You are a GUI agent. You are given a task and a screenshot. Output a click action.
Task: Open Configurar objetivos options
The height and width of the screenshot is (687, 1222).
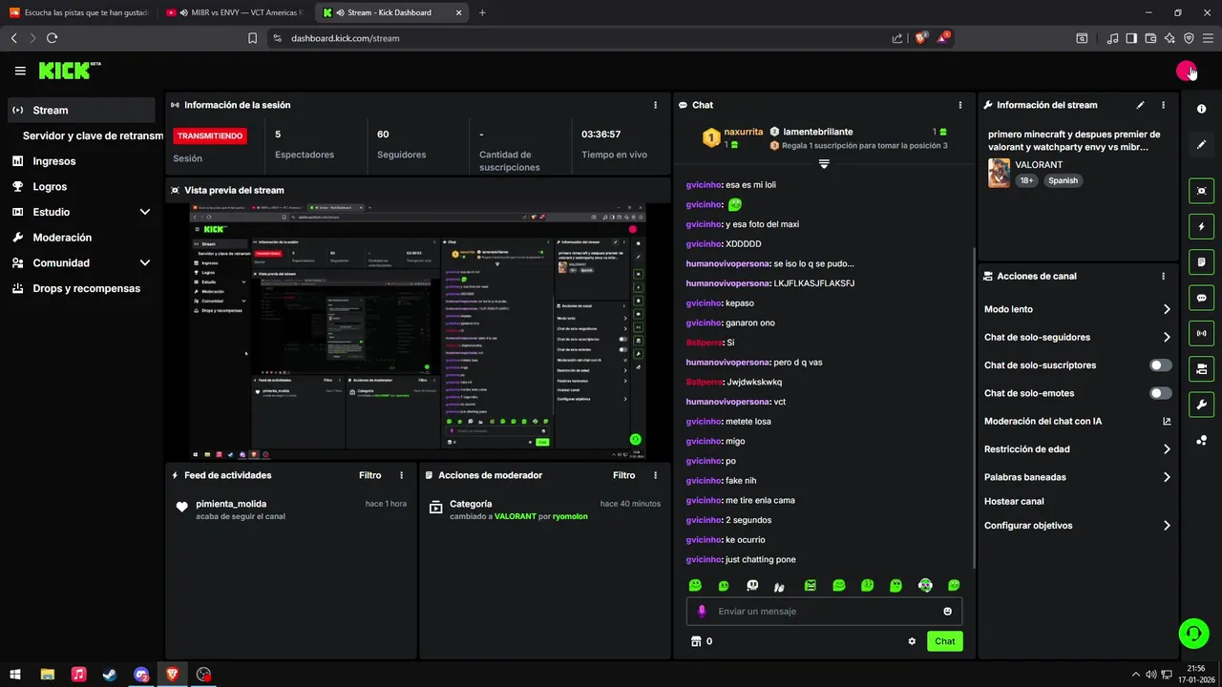tap(1077, 526)
